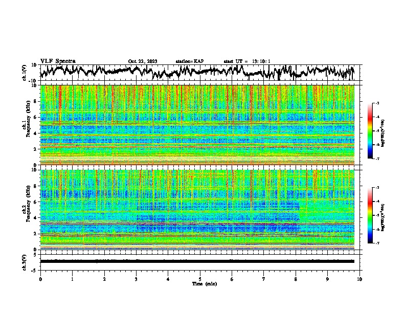Click the ch.1 spectrogram color bar
Viewport: 405px width, 313px height.
pyautogui.click(x=370, y=131)
